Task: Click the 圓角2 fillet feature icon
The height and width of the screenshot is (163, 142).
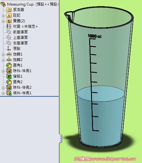Action: pyautogui.click(x=9, y=82)
